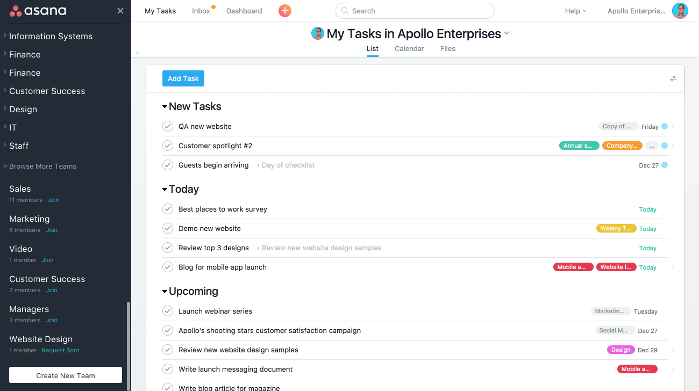699x391 pixels.
Task: Join the Sales team
Action: pyautogui.click(x=53, y=200)
